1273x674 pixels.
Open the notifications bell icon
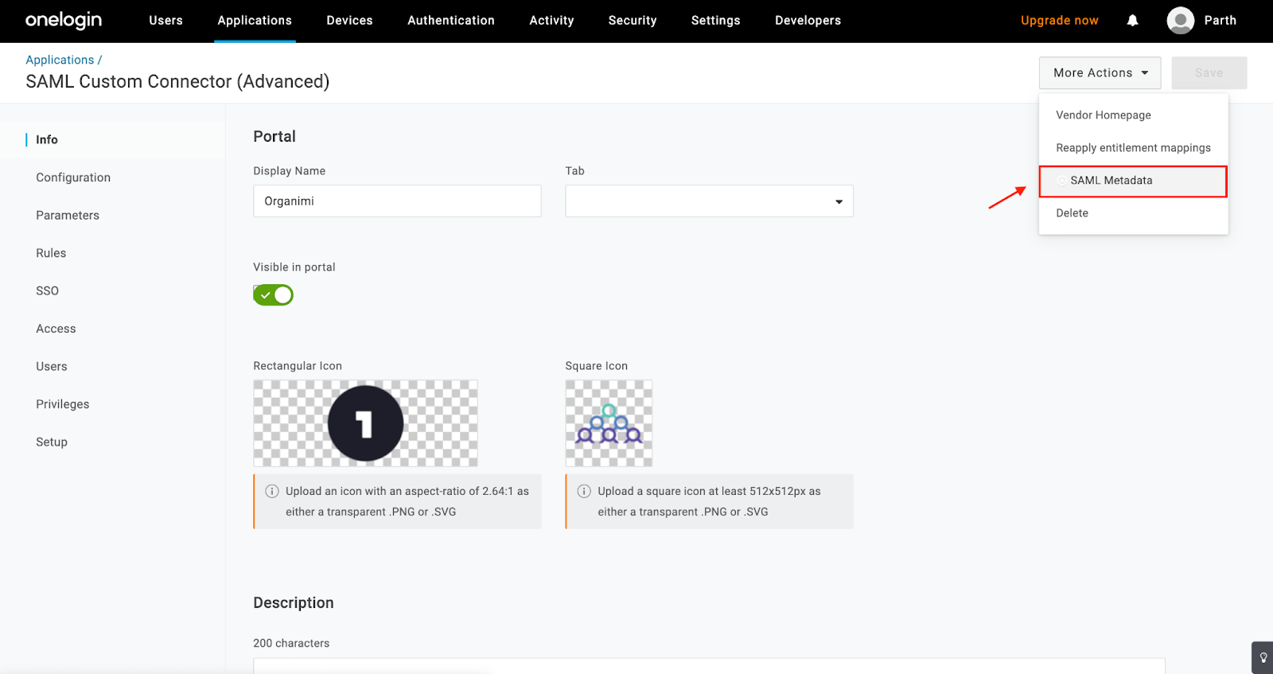click(1132, 21)
